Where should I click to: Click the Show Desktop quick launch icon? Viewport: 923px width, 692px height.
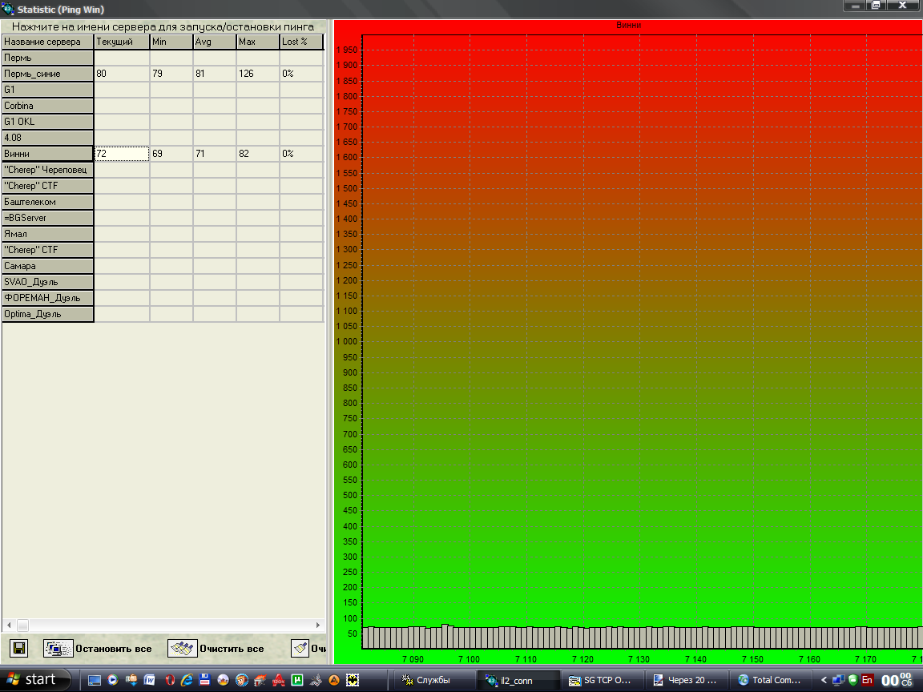[95, 680]
